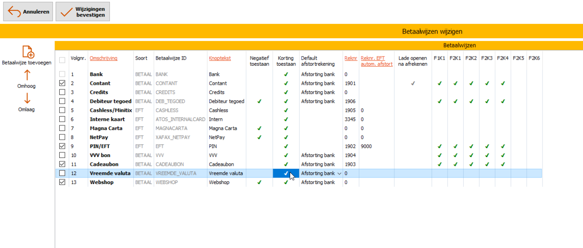Sort by Omschrijving column header

point(103,58)
